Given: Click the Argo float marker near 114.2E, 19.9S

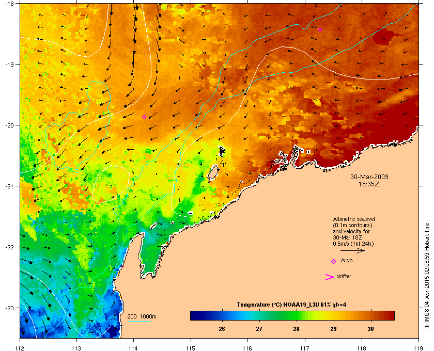Looking at the screenshot, I should click(x=144, y=117).
